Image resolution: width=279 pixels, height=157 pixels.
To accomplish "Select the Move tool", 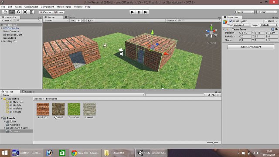I will click(12, 12).
